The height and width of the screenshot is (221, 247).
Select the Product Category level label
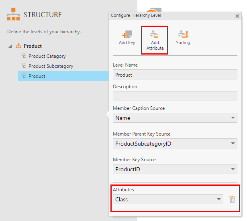[x=47, y=56]
